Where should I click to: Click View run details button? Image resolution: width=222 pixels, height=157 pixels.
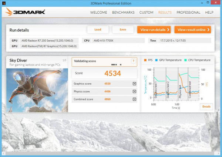click(154, 29)
